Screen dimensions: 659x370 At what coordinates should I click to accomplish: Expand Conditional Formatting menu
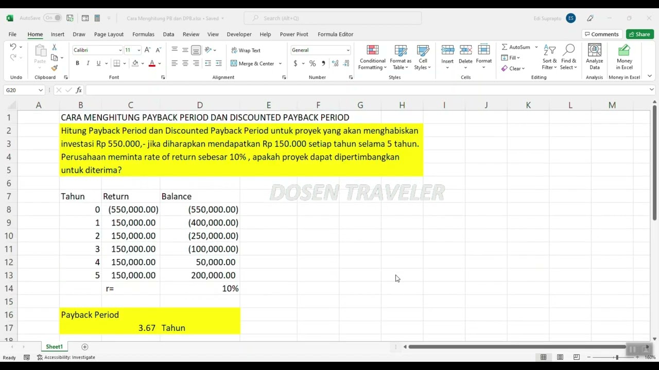(x=373, y=57)
